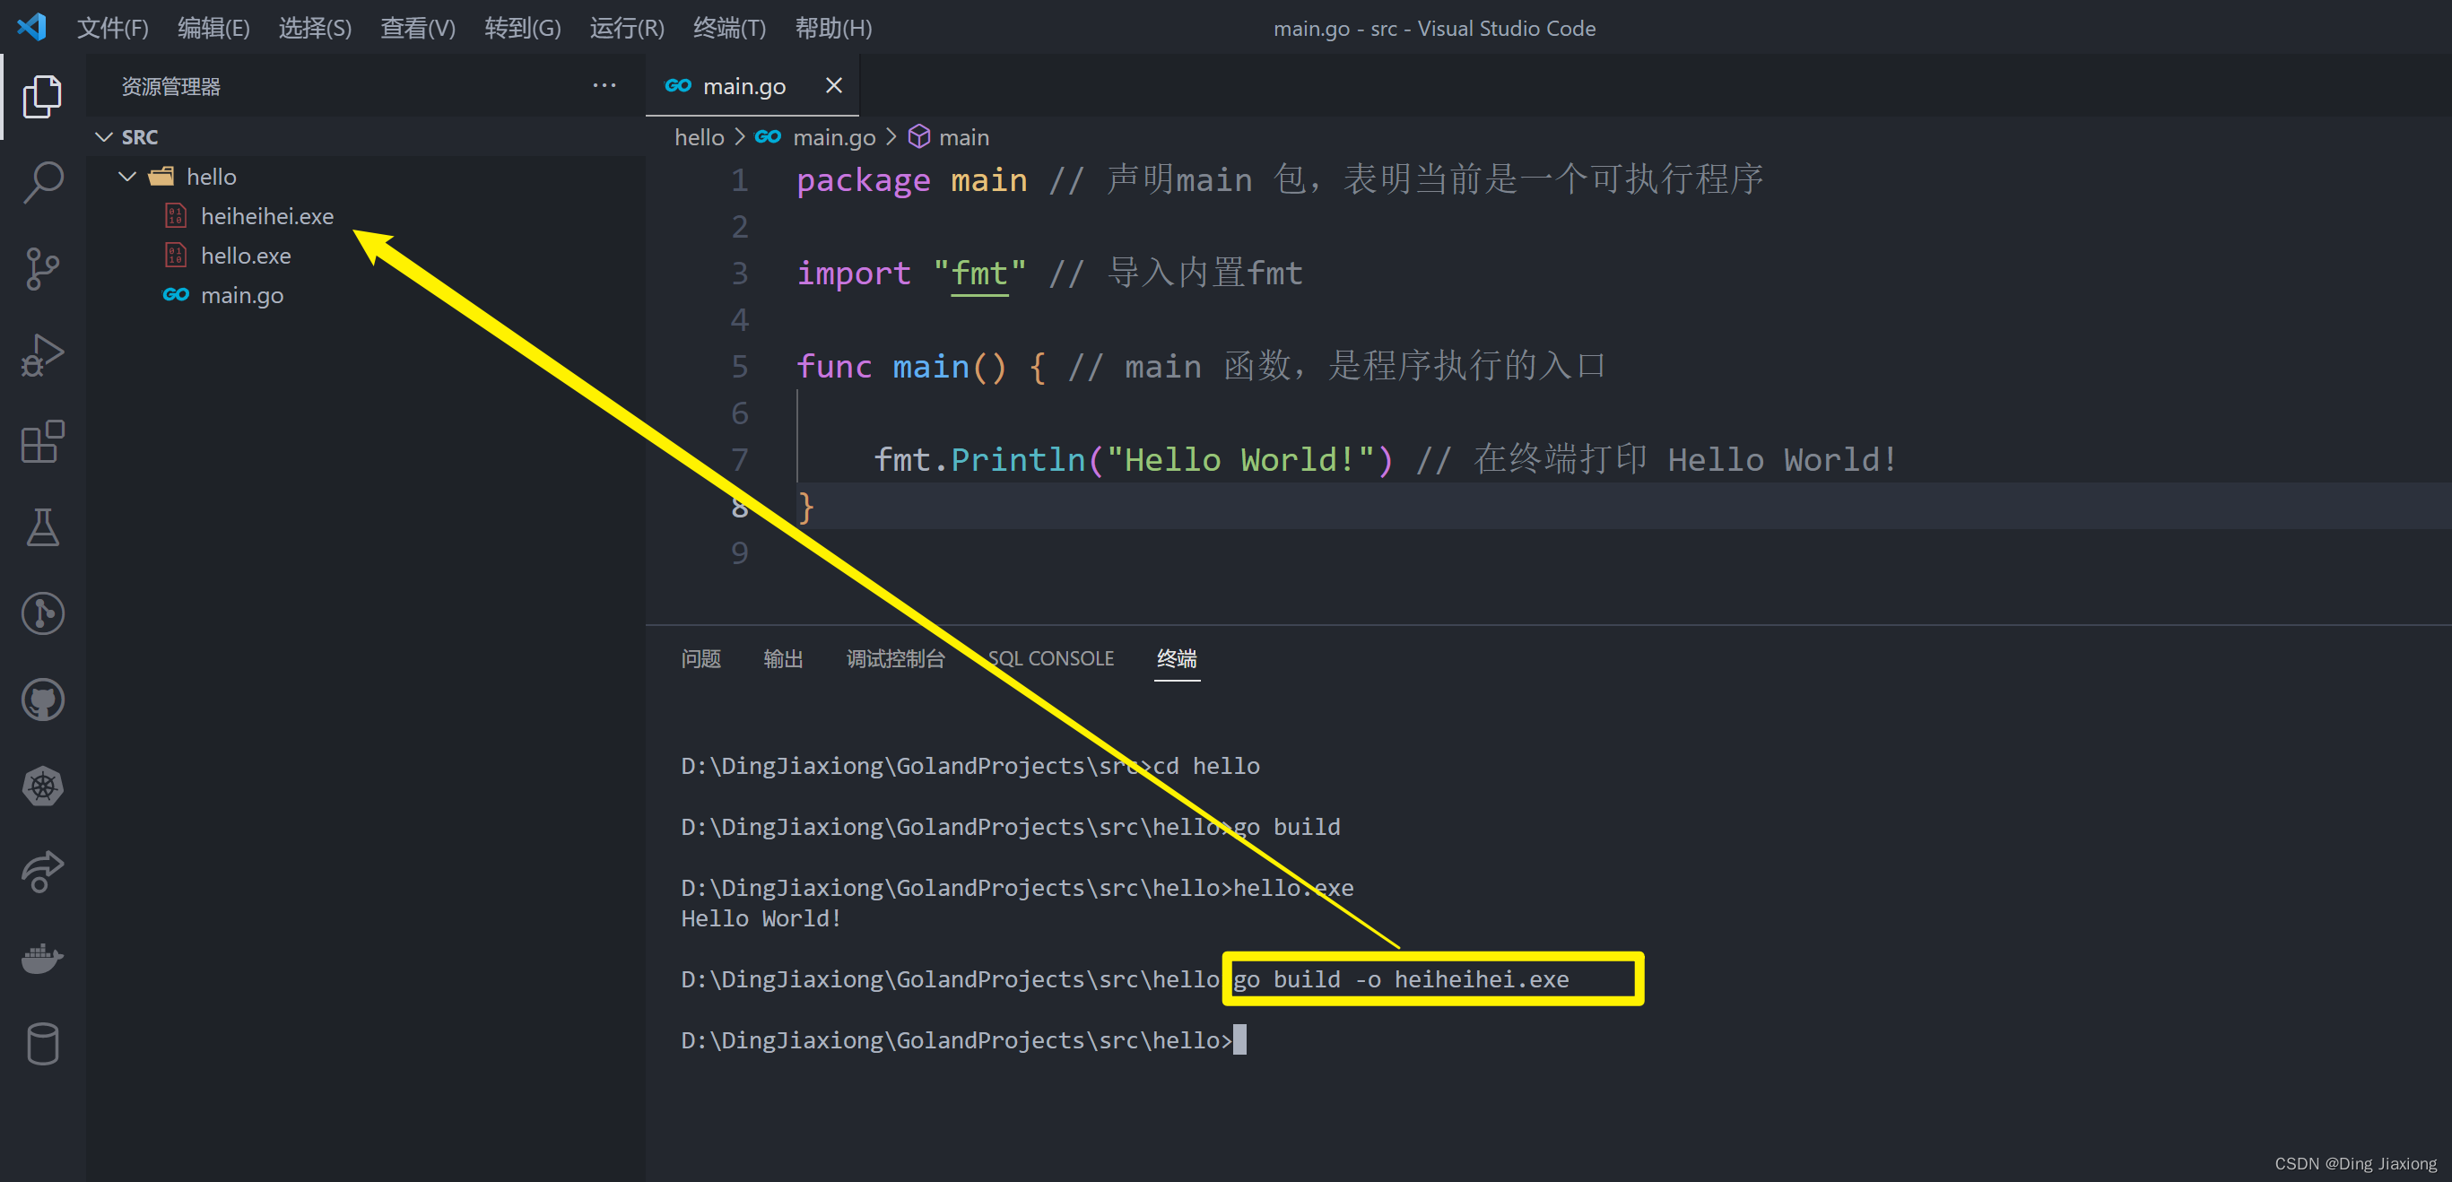Open main.go from the file tree
The width and height of the screenshot is (2452, 1182).
pyautogui.click(x=366, y=295)
